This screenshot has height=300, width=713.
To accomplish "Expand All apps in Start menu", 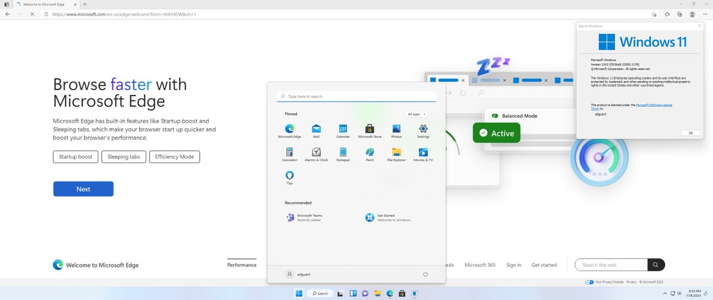I will point(417,114).
